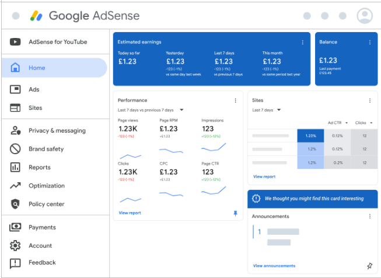The image size is (381, 278).
Task: Click the Sites layout icon
Action: [15, 107]
